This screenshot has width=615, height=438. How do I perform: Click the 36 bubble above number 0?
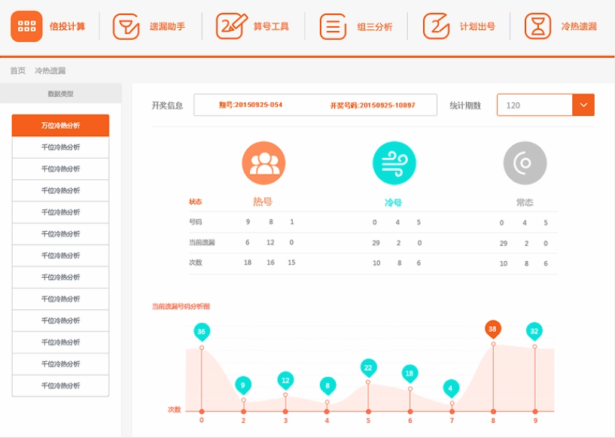(202, 332)
